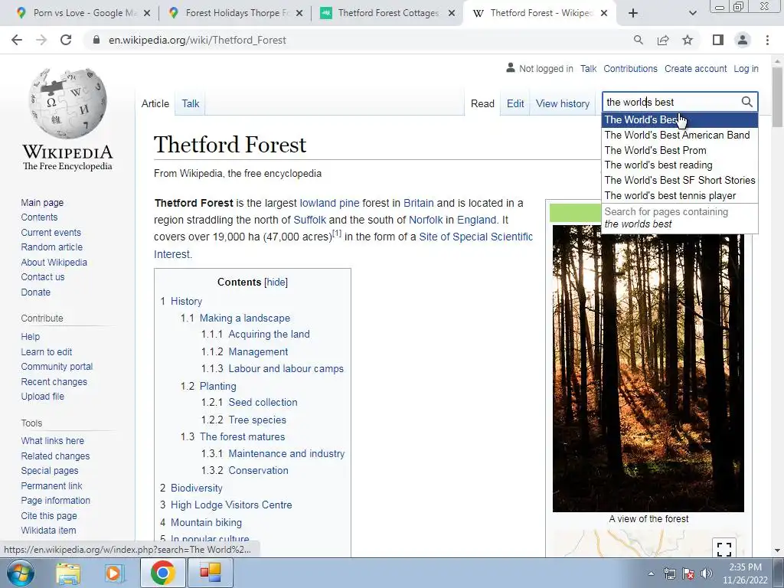Click the address bar URL
This screenshot has height=588, width=784.
pyautogui.click(x=198, y=40)
